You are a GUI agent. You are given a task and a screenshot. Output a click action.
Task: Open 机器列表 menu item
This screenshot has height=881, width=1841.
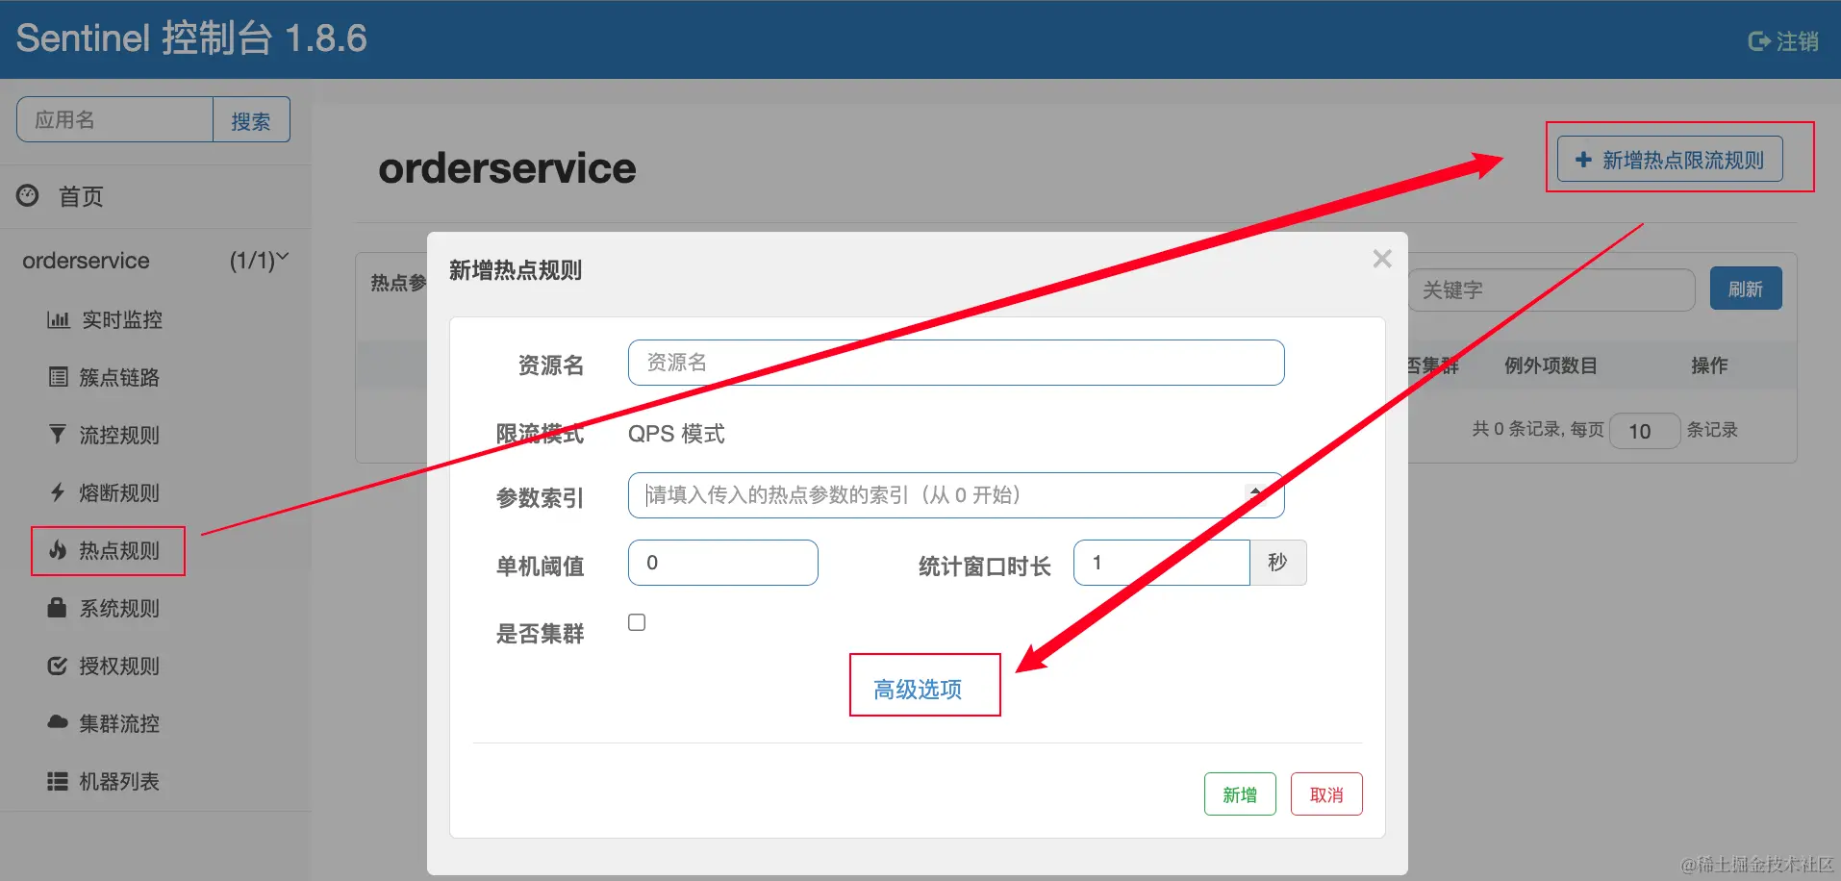(104, 781)
